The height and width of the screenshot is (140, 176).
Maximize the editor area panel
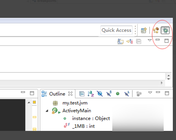[x=32, y=93]
